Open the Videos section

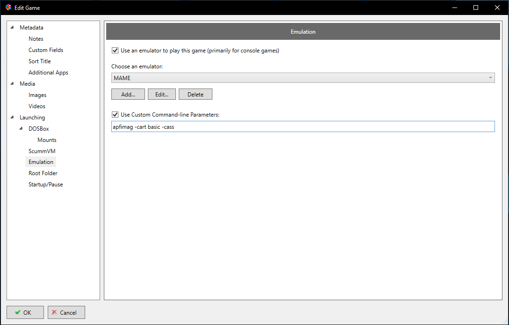pos(36,106)
